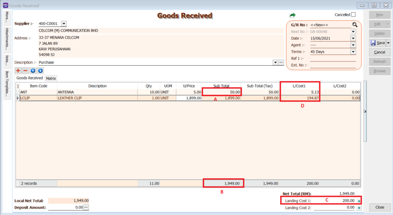393x215 pixels.
Task: Click the G/R No search magnifier icon
Action: click(x=354, y=25)
